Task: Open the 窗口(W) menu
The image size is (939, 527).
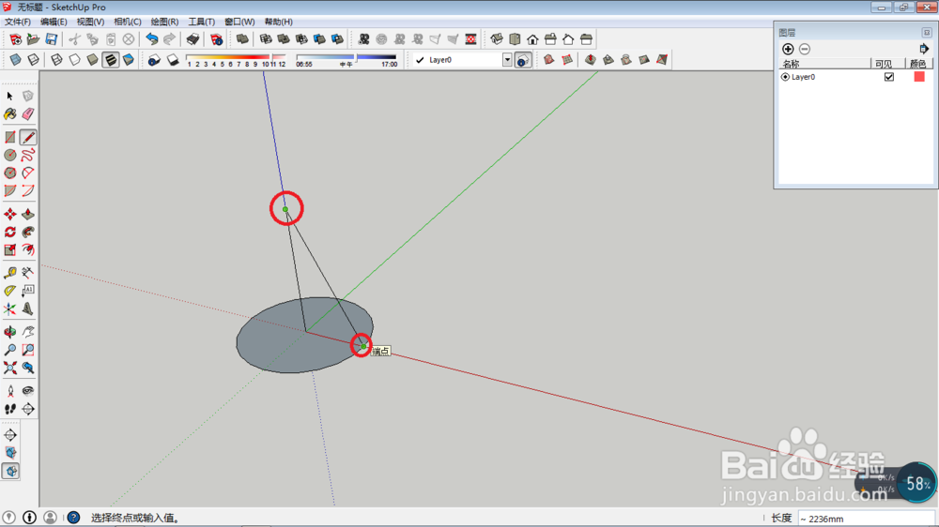Action: (x=239, y=23)
